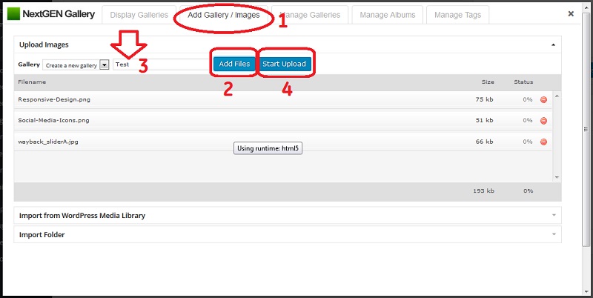Close the NextGEN Gallery dialog

[x=571, y=14]
